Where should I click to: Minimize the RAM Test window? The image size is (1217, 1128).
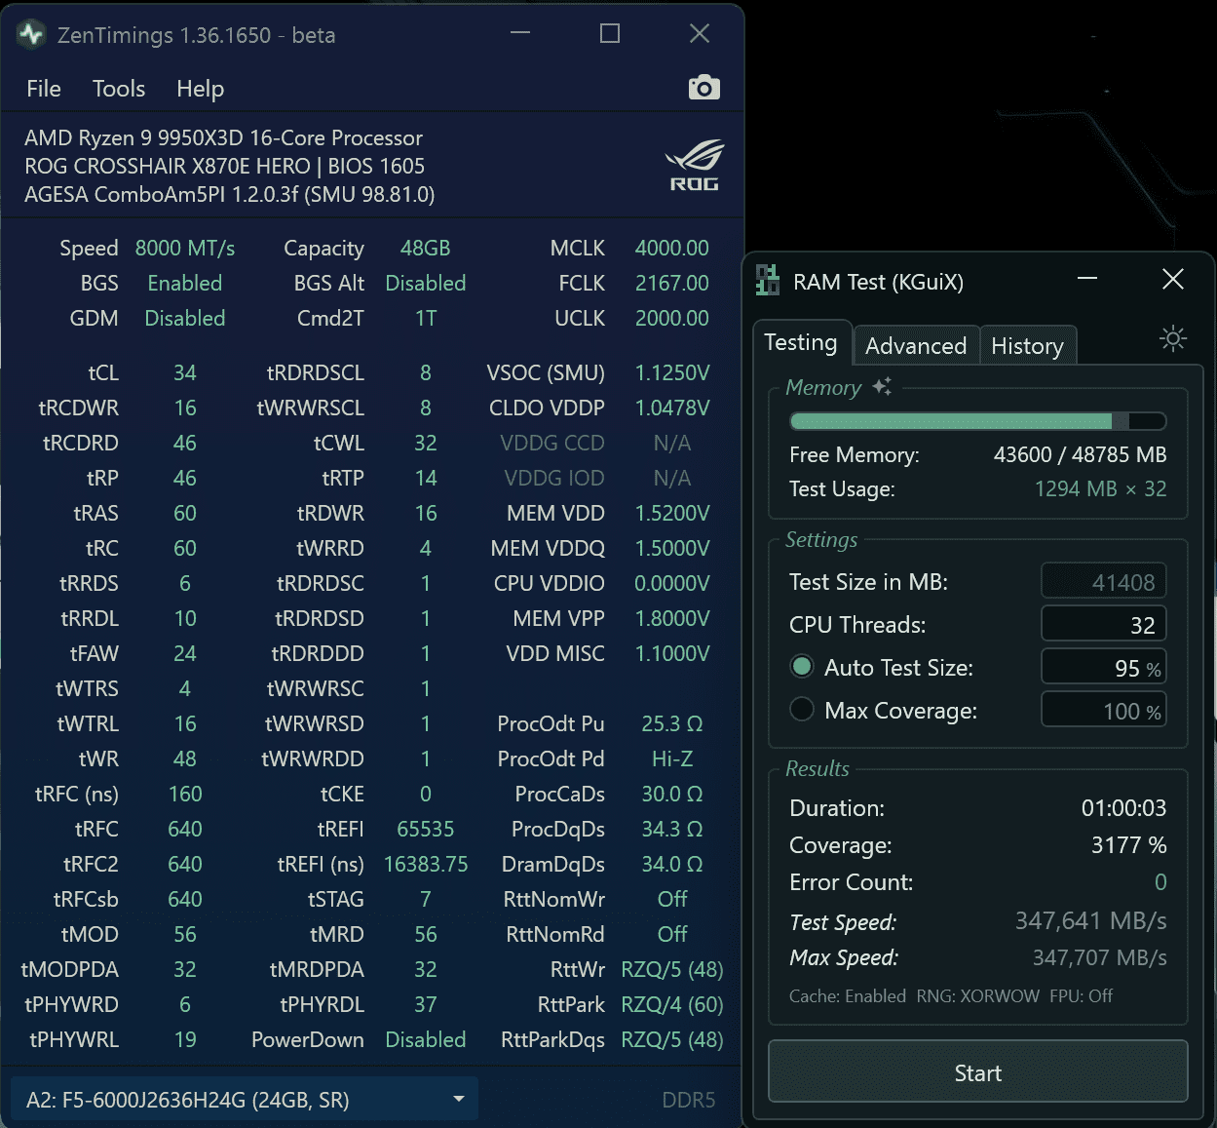(x=1087, y=280)
